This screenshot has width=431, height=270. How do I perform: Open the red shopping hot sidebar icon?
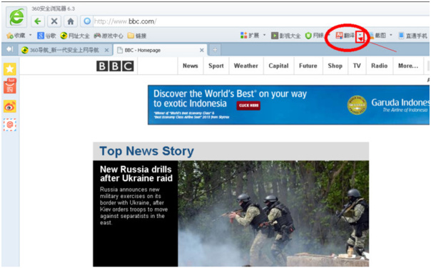[x=10, y=86]
